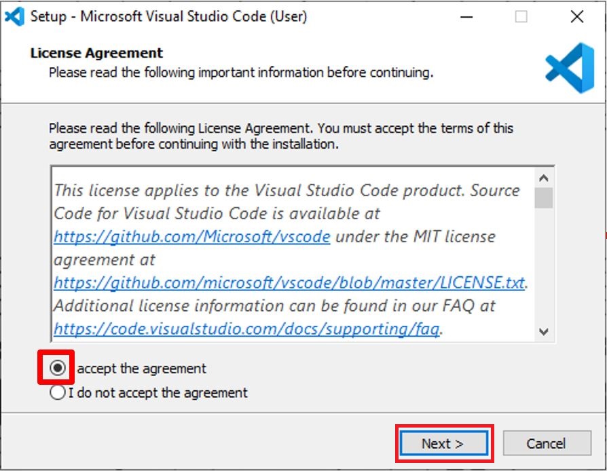Image resolution: width=607 pixels, height=471 pixels.
Task: Click the license text scrollbar thumb
Action: (543, 197)
